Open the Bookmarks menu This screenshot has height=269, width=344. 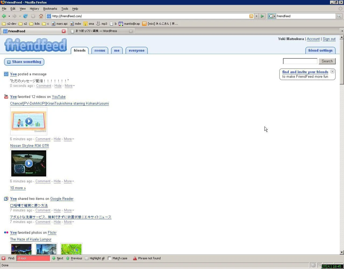50,9
